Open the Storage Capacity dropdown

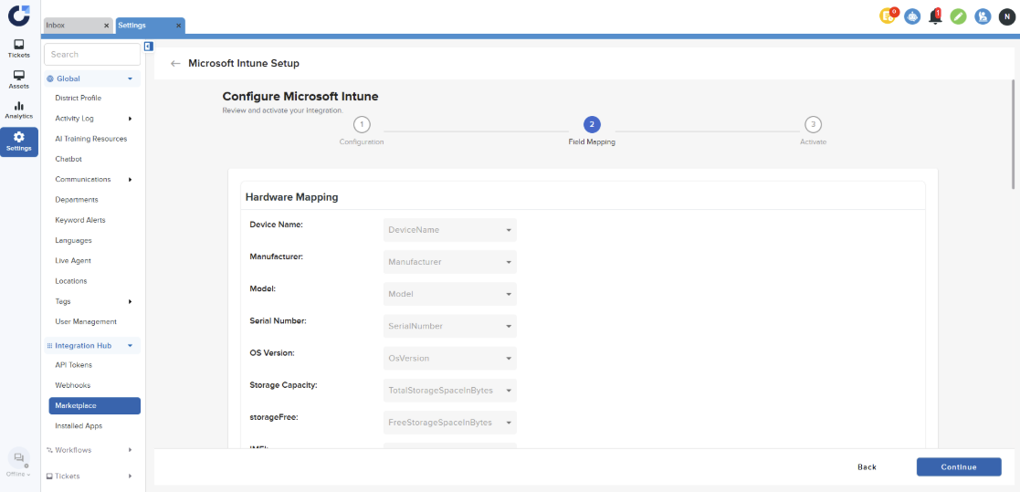(450, 391)
